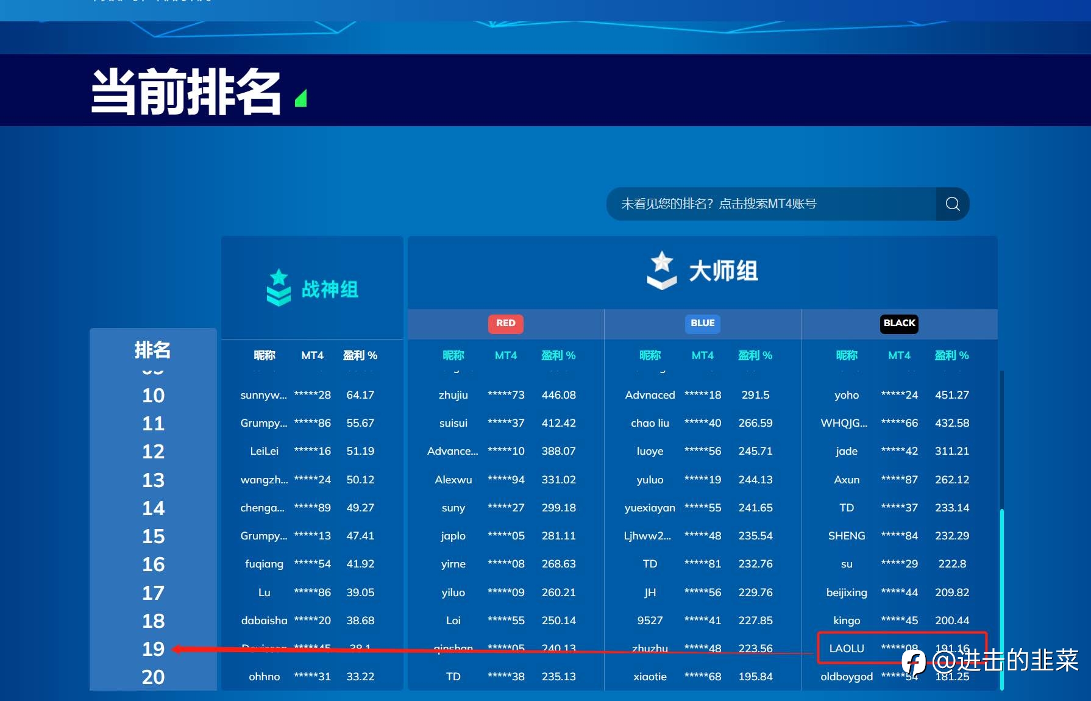Click WHQJG... in the BLACK column
This screenshot has height=701, width=1091.
844,423
